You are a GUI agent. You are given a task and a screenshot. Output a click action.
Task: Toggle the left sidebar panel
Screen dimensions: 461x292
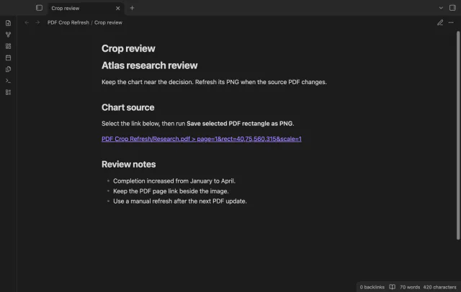pyautogui.click(x=39, y=8)
